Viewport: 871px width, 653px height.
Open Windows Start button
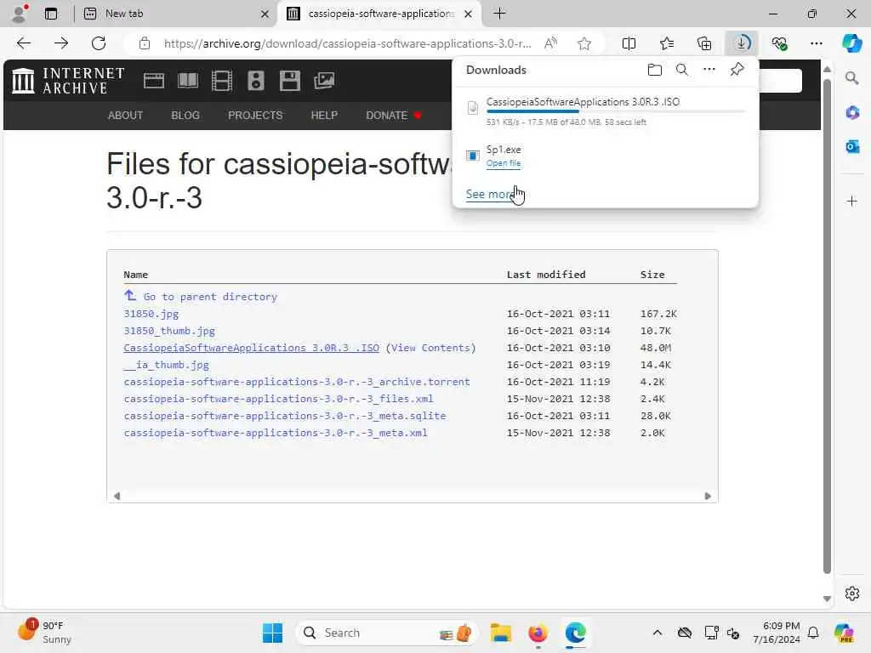pos(272,633)
